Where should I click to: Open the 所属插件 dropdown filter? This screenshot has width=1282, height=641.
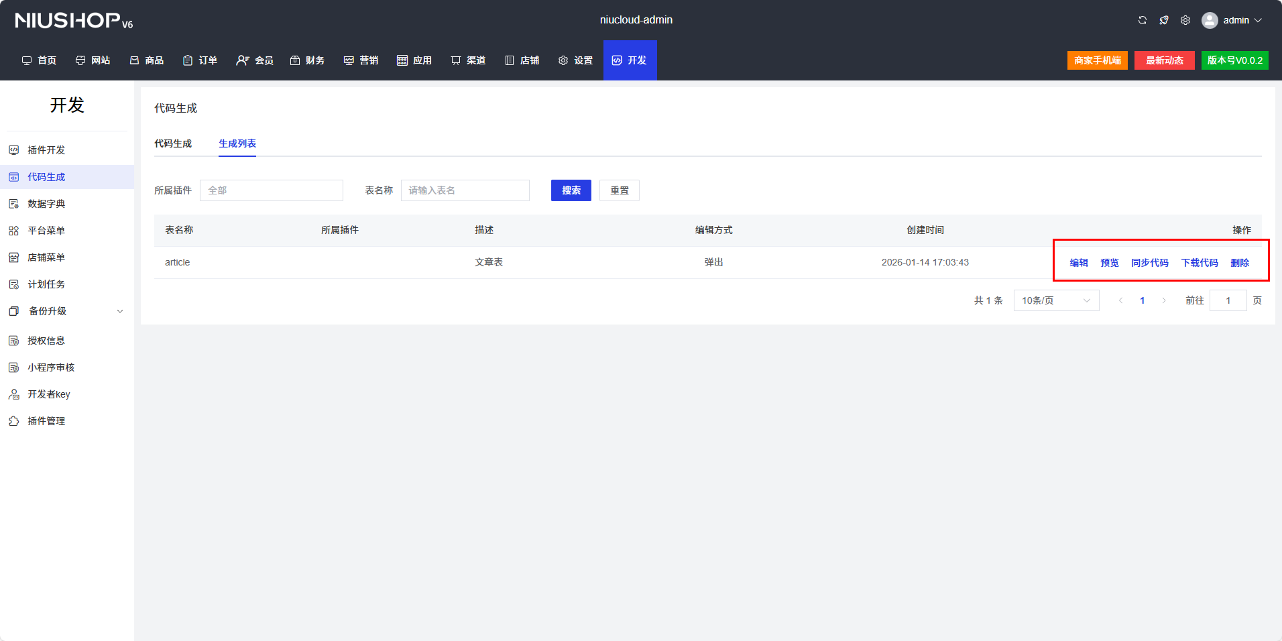271,190
